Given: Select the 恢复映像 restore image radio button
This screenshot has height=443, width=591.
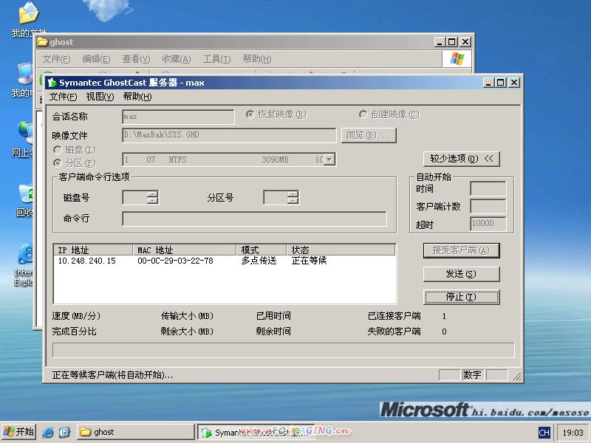Looking at the screenshot, I should (250, 114).
